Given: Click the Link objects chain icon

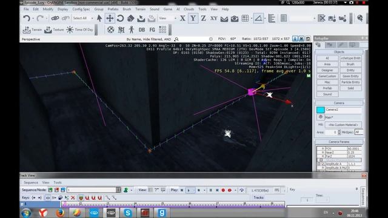Looking at the screenshot, I should pyautogui.click(x=55, y=18).
